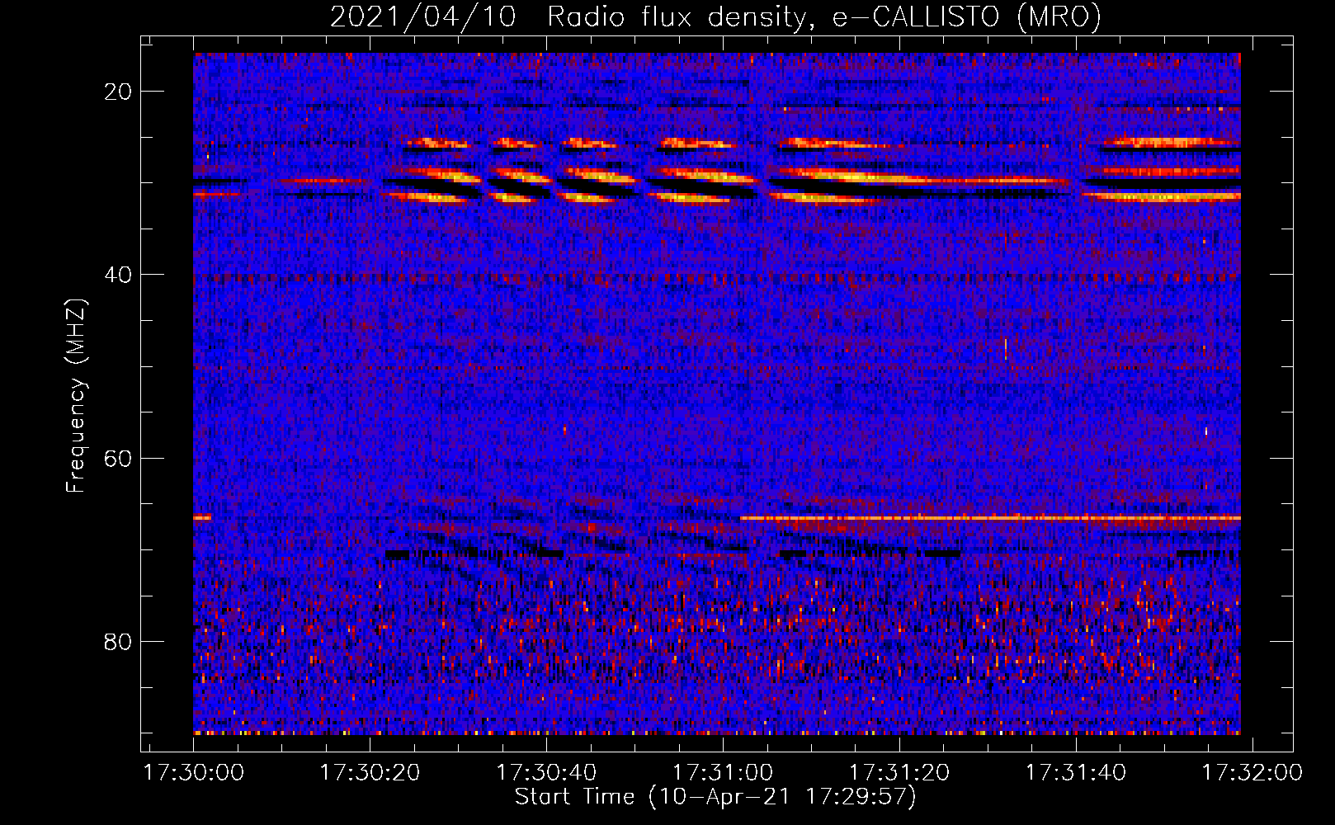Viewport: 1335px width, 825px height.
Task: Click time tick label '17:31:00'
Action: 723,773
